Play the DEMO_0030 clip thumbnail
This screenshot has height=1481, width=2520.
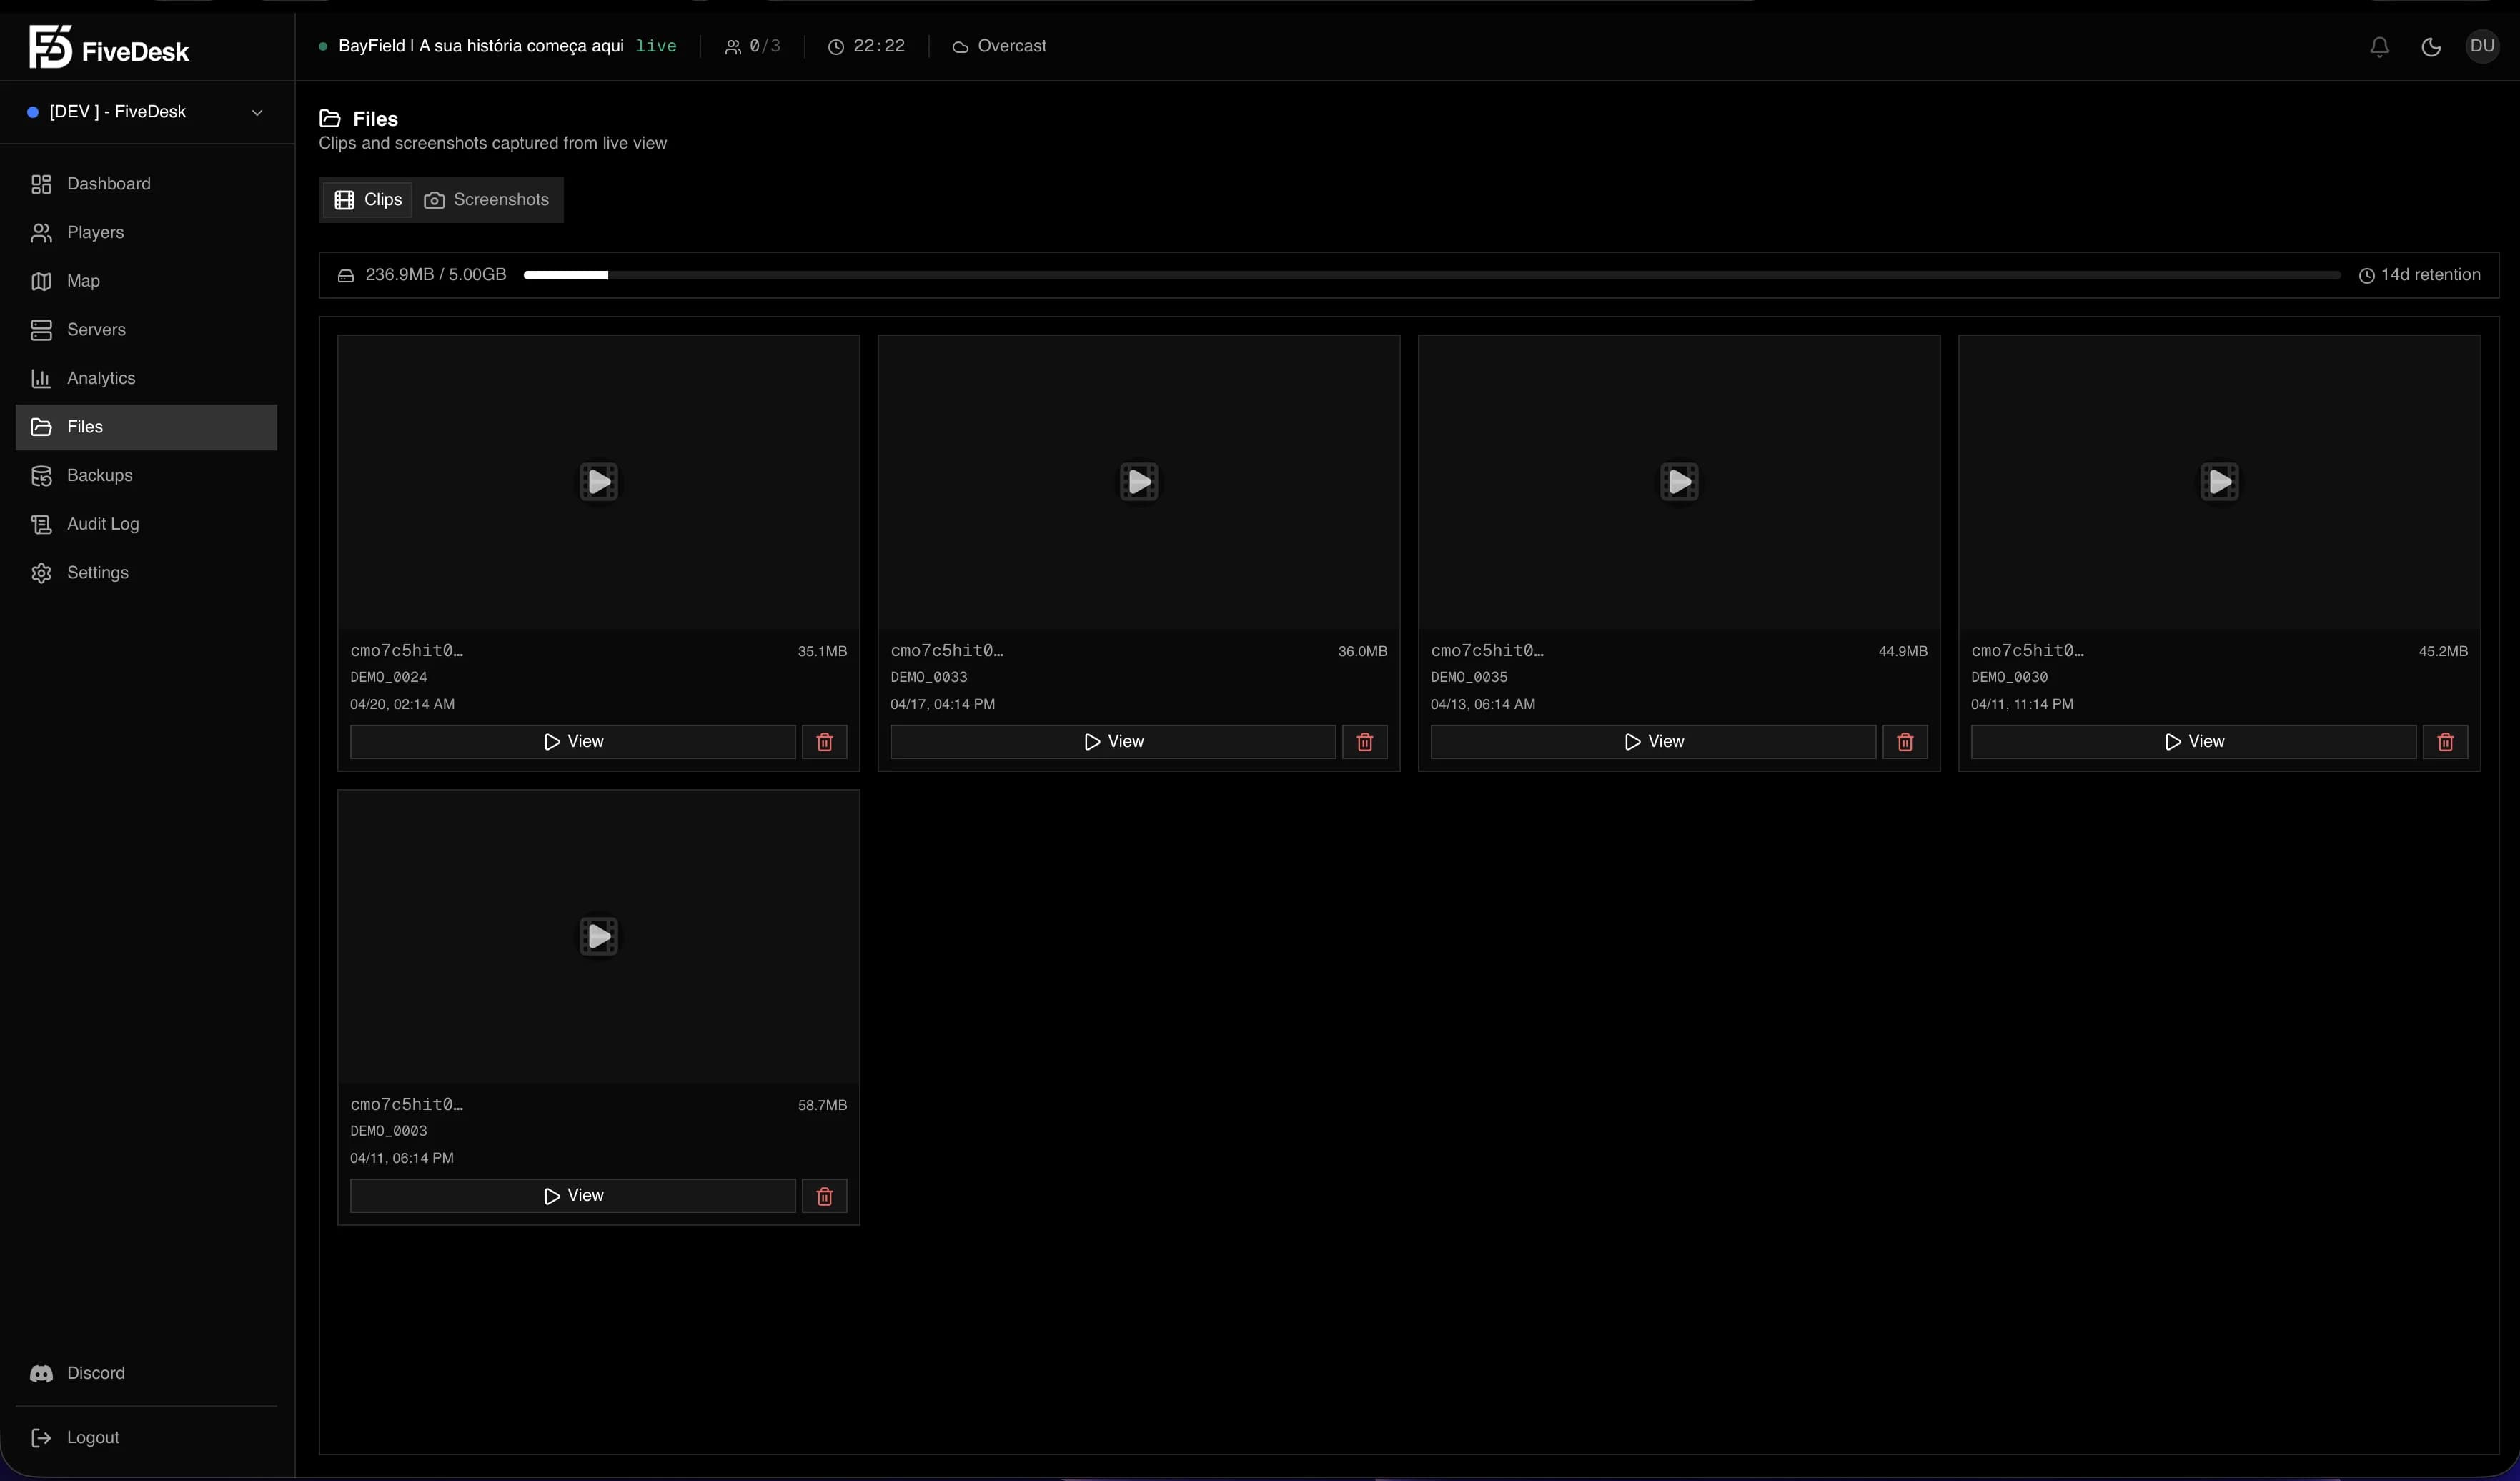point(2219,482)
